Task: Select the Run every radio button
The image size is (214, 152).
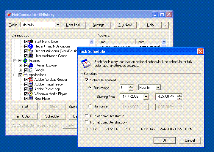Action: point(90,88)
